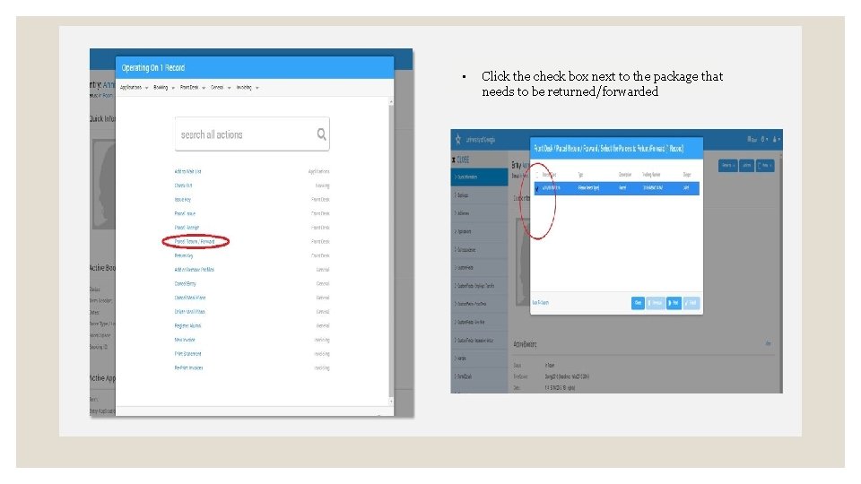Open the Front Desk dropdown menu

[x=192, y=88]
